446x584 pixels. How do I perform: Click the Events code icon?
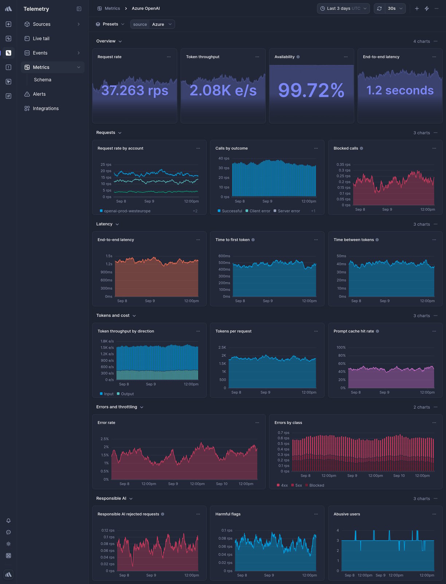click(27, 53)
